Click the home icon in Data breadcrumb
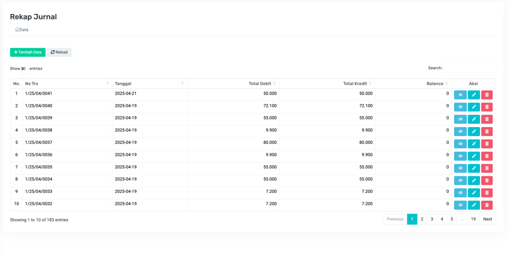511x257 pixels. [x=17, y=30]
